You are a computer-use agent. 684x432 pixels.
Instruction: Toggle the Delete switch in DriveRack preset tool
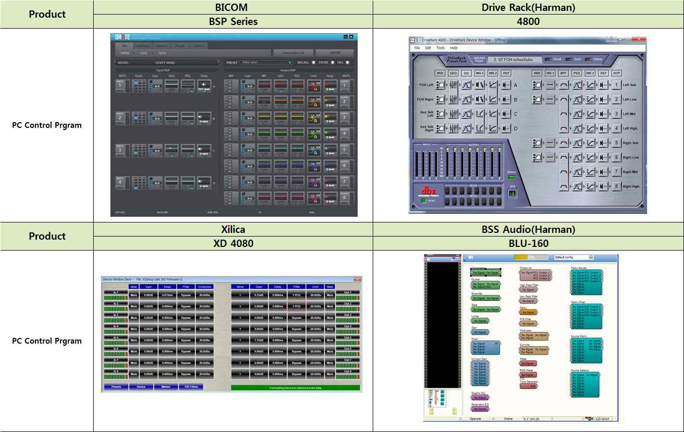click(588, 59)
